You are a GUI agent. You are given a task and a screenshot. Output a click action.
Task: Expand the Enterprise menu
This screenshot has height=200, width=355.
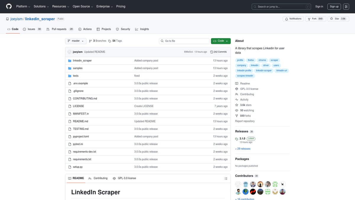click(x=105, y=7)
